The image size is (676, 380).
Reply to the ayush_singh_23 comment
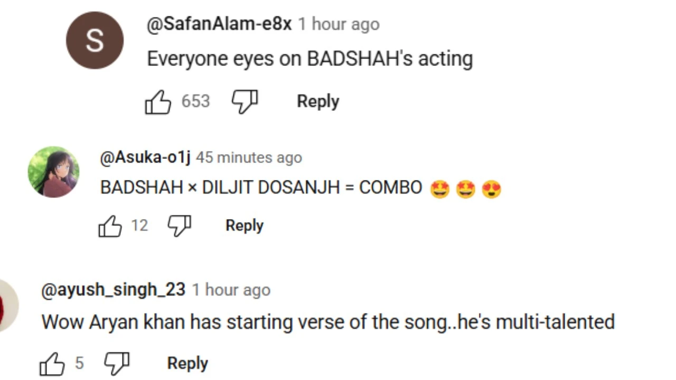[187, 364]
